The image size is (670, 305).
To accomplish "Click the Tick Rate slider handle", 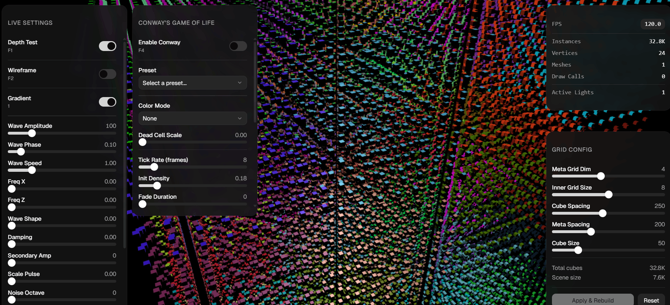I will (154, 167).
